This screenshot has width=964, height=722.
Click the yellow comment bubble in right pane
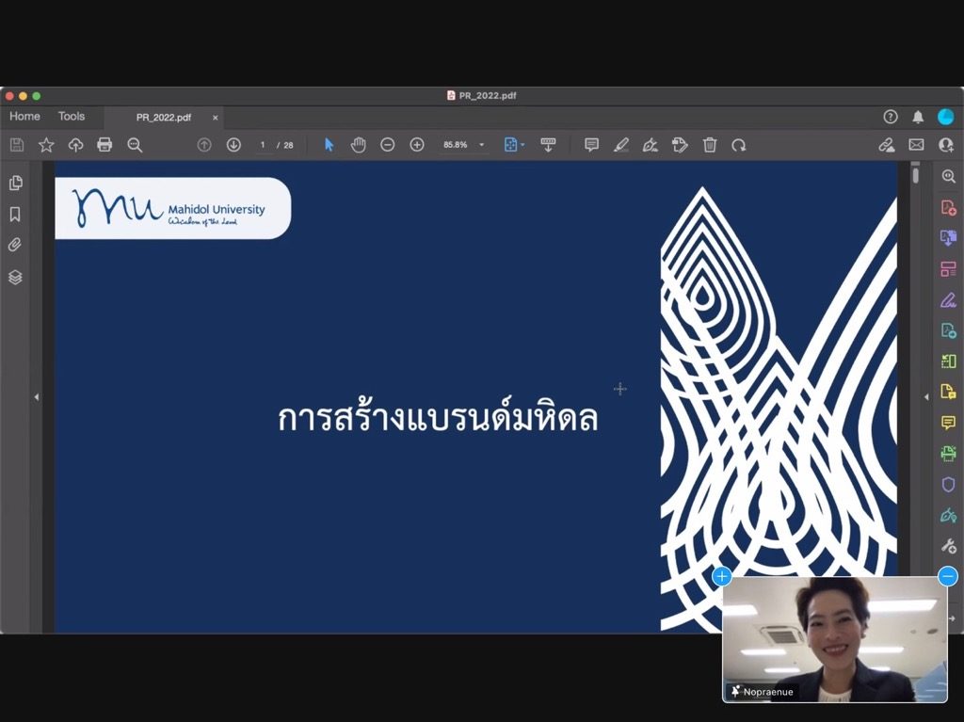(x=948, y=423)
